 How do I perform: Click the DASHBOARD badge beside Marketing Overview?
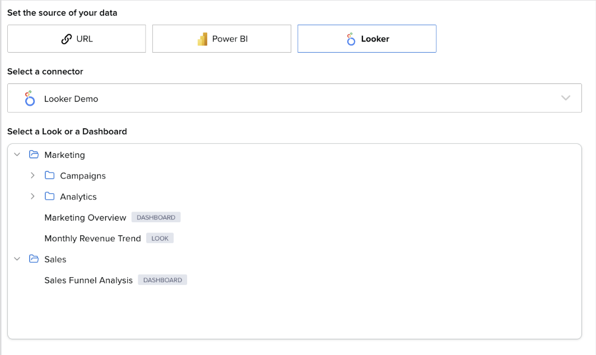[x=156, y=217]
